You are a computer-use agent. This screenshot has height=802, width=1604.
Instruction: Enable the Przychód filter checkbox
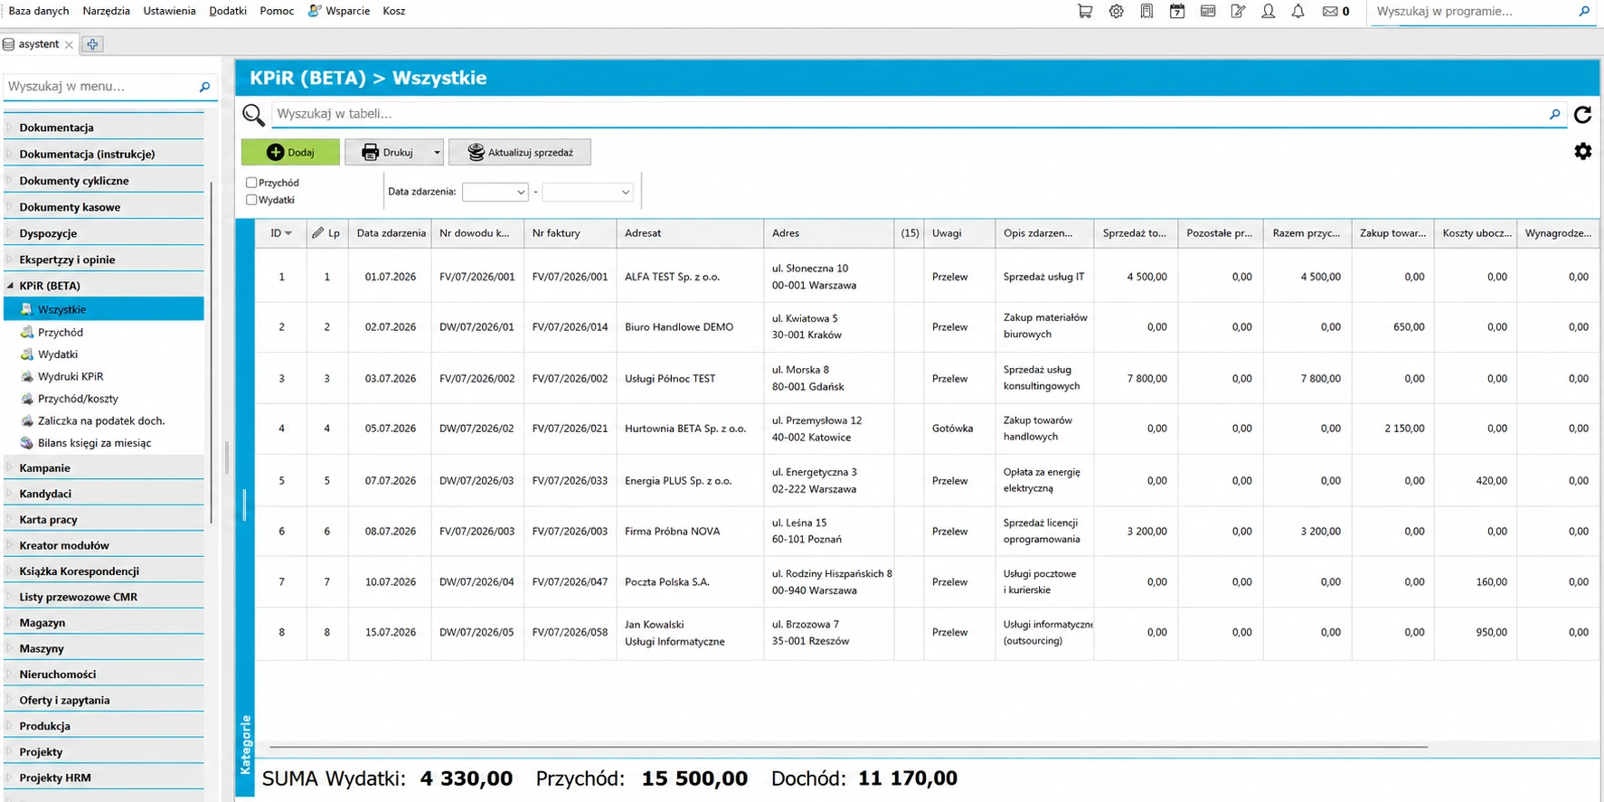[251, 183]
